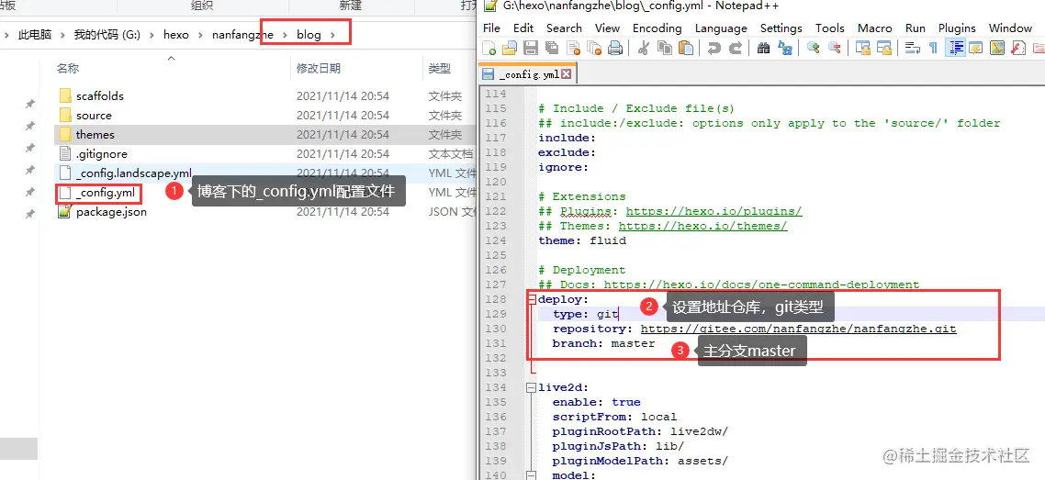Open the View menu

coord(607,28)
